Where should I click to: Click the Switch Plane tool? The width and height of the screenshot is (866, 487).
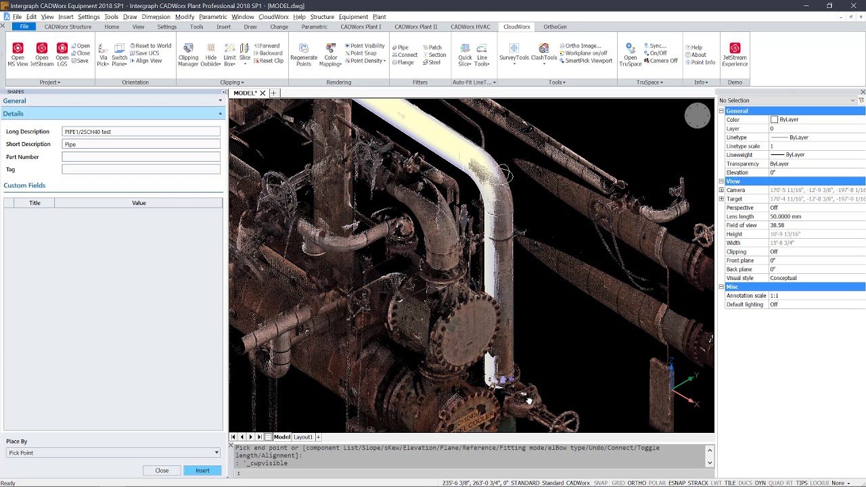tap(119, 55)
